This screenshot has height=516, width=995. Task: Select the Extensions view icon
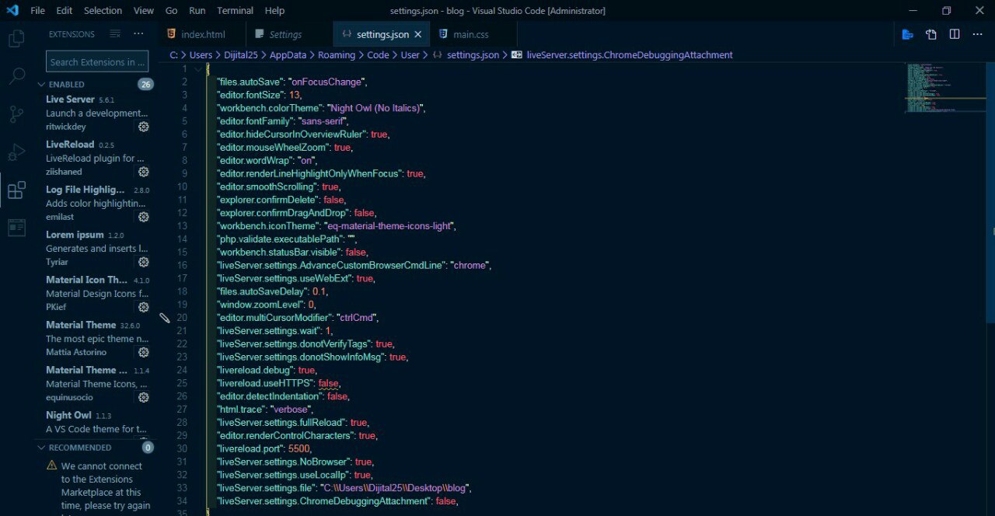click(16, 190)
